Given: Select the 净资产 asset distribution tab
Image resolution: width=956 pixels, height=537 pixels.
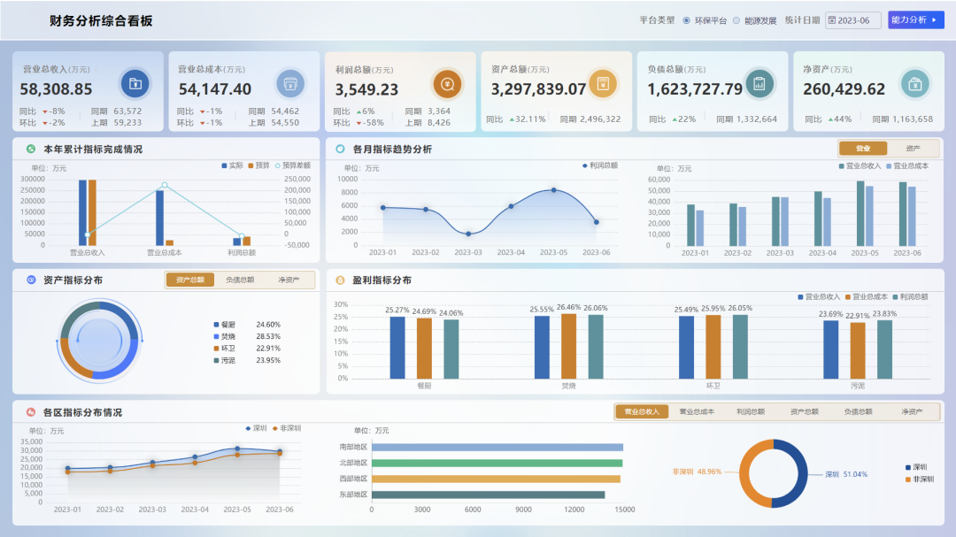Looking at the screenshot, I should [x=289, y=280].
